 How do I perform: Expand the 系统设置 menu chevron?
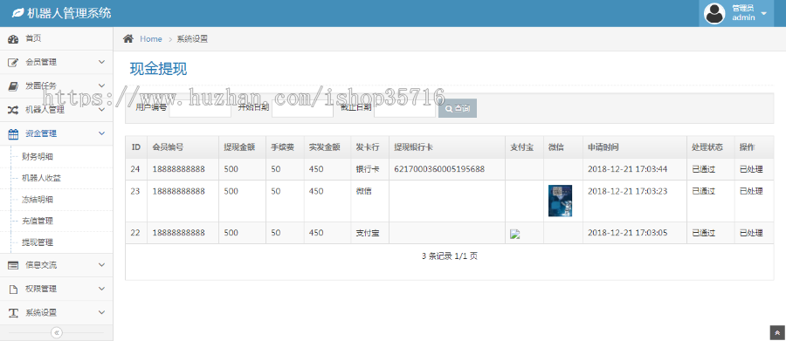pos(101,312)
